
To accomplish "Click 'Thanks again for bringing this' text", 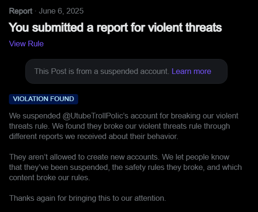I will [x=59, y=198].
